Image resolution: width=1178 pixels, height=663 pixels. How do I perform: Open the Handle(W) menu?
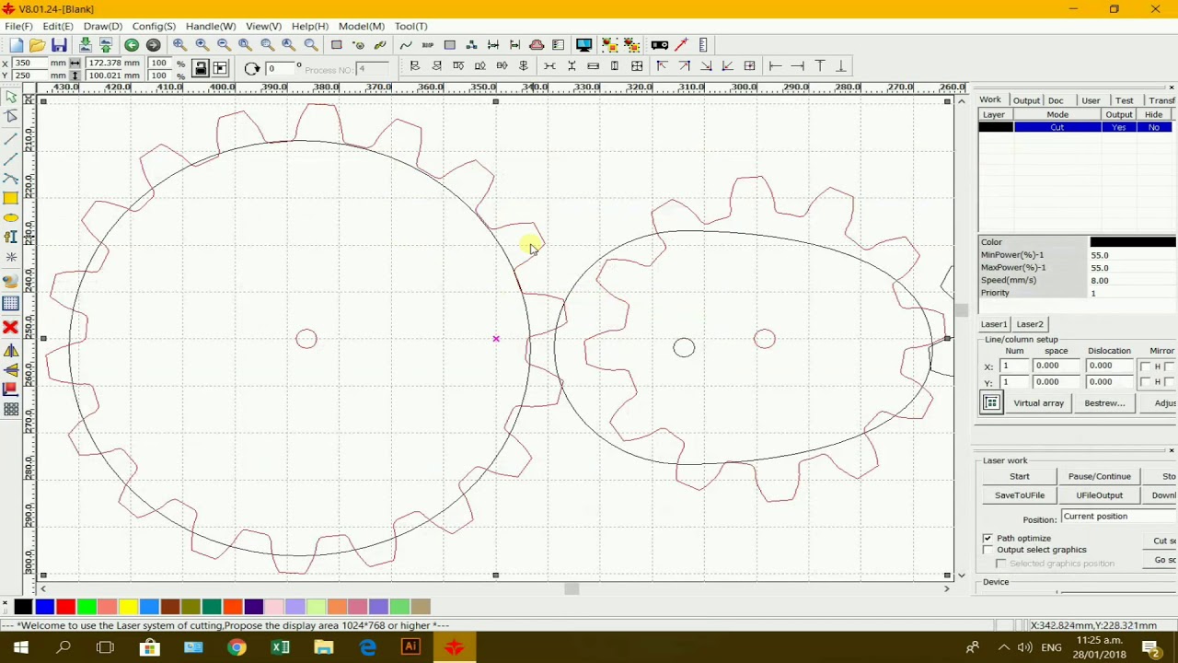(211, 26)
